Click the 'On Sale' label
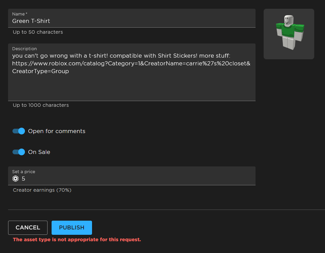The height and width of the screenshot is (253, 325). click(x=39, y=152)
